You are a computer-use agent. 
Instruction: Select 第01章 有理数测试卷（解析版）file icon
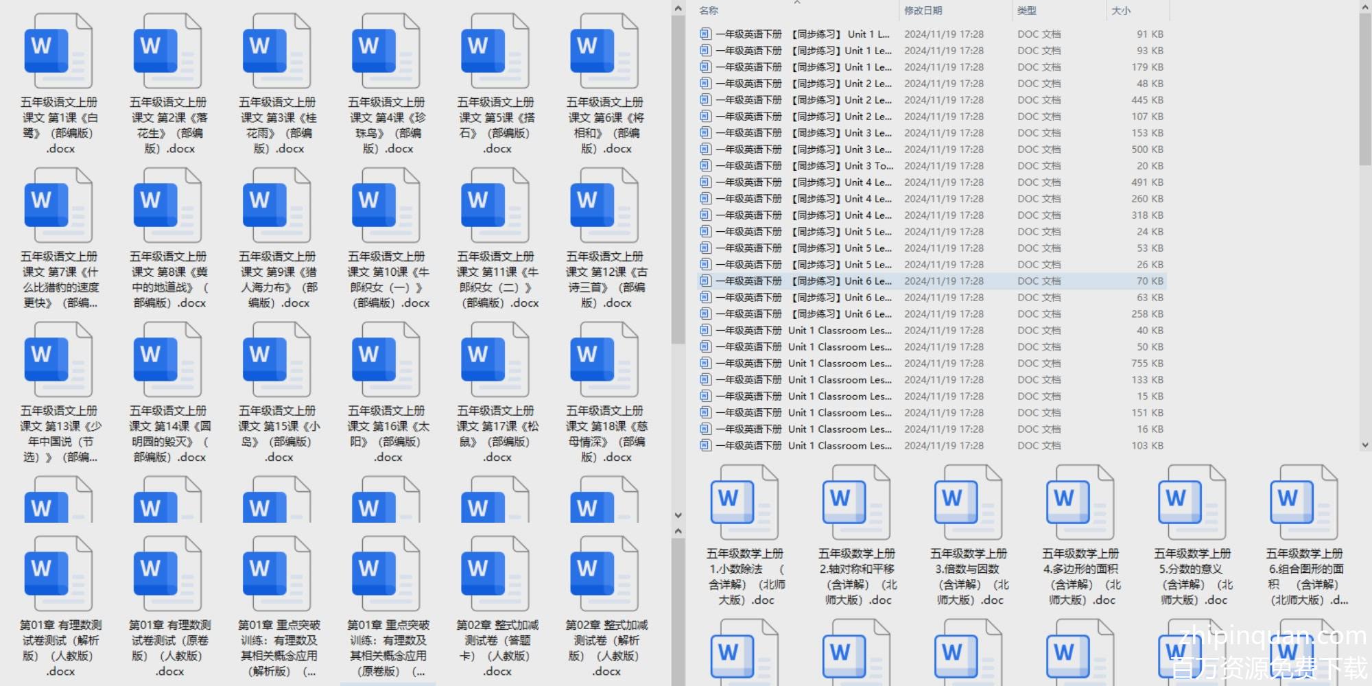[58, 574]
